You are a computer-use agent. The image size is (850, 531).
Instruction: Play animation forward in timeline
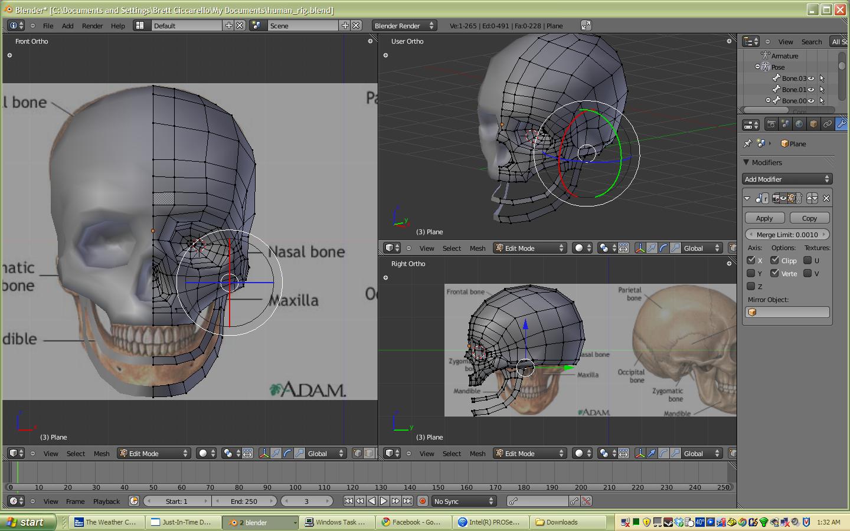pos(384,501)
